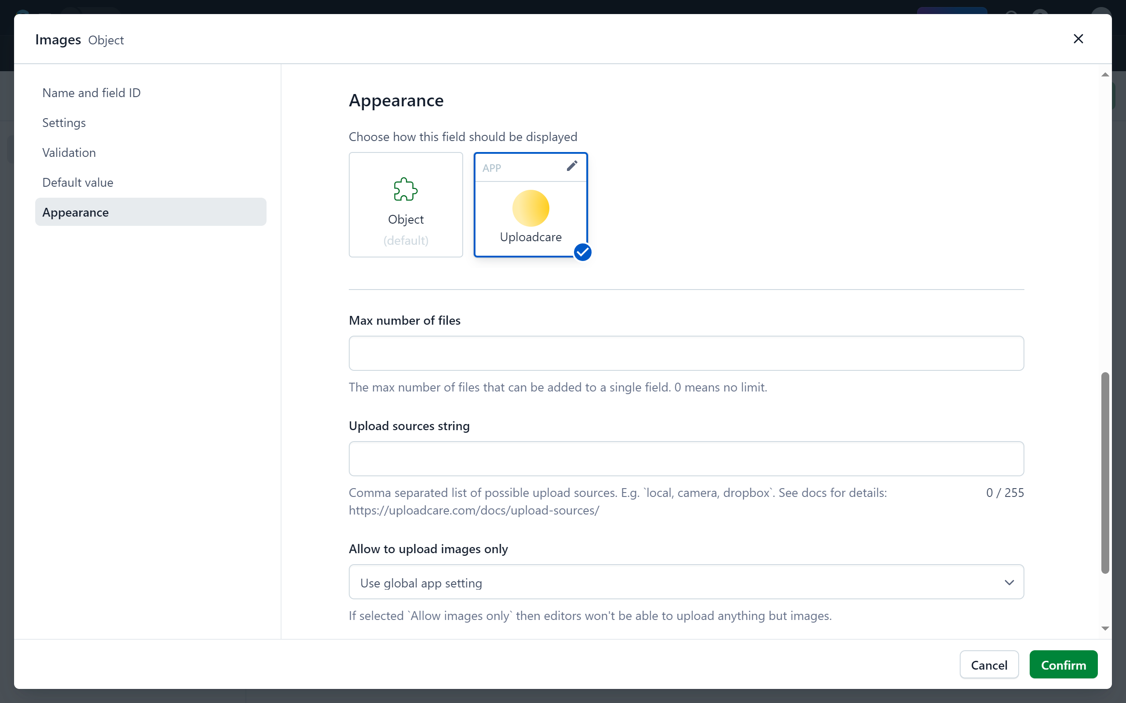The height and width of the screenshot is (703, 1126).
Task: Click the Uploadcare logo icon
Action: tap(531, 207)
